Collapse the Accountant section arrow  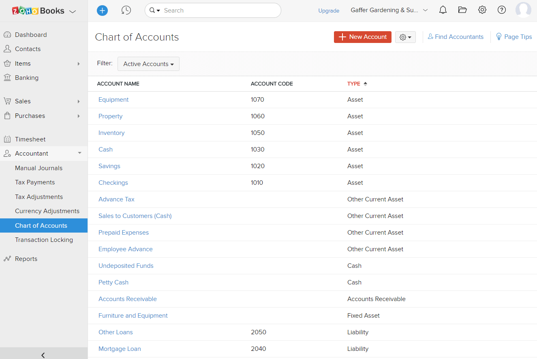(79, 153)
